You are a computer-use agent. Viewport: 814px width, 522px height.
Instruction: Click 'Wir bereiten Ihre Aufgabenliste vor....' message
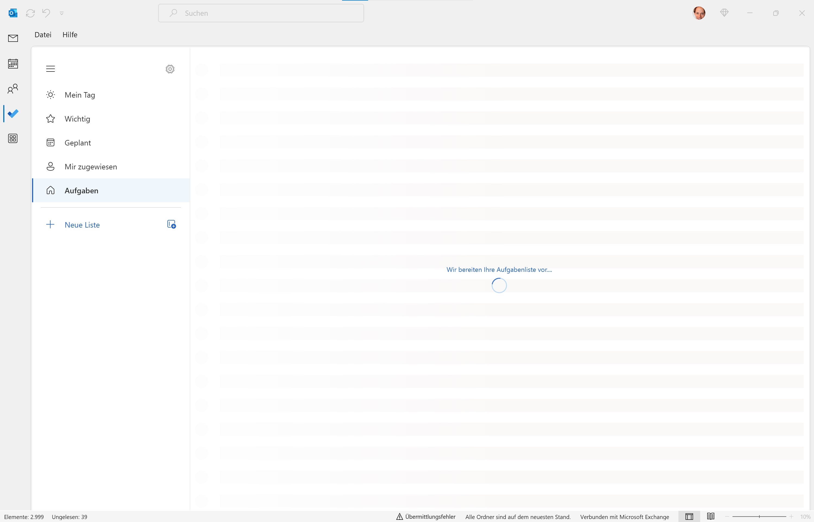tap(499, 270)
